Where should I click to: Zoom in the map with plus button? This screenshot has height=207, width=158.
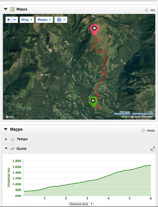tap(8, 20)
